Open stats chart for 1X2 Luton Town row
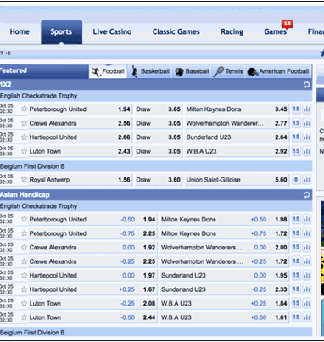 306,151
